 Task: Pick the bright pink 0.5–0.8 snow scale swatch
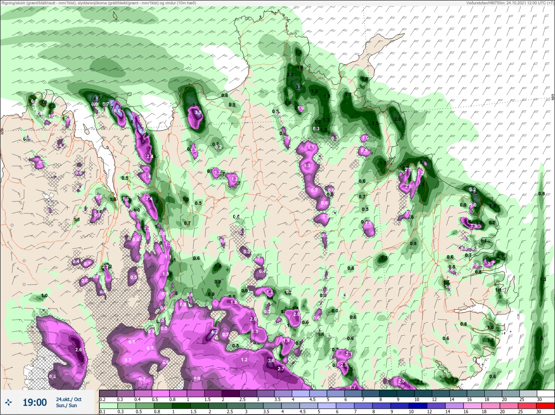point(161,394)
